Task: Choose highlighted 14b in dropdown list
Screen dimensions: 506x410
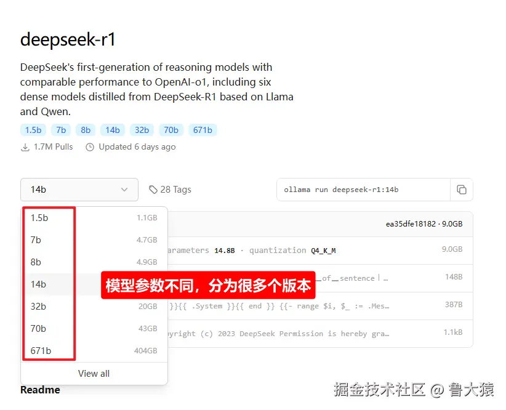Action: [x=94, y=284]
